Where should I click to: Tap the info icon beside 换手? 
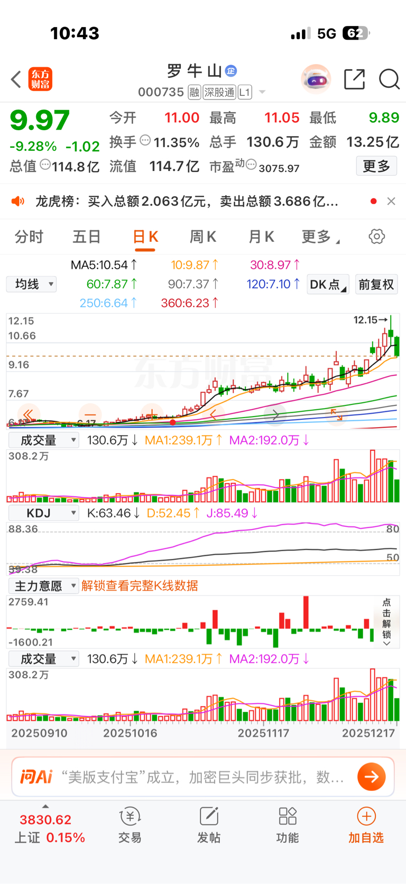pyautogui.click(x=145, y=141)
